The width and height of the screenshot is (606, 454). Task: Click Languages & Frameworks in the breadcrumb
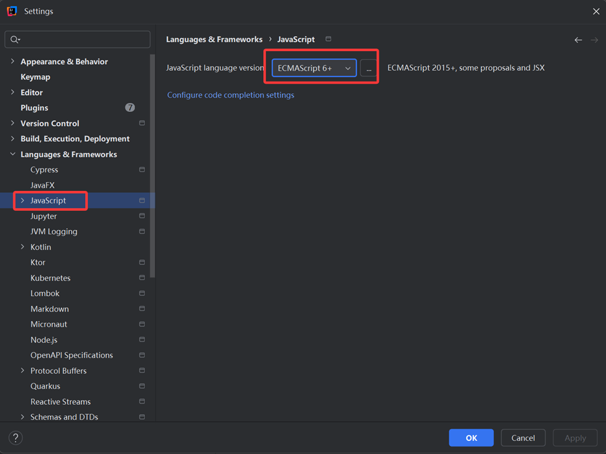(x=214, y=39)
